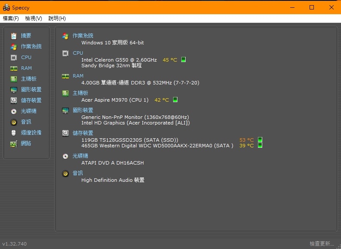The width and height of the screenshot is (341, 249).
Task: Click the 119GB TS128GSSD230S drive line
Action: point(130,140)
